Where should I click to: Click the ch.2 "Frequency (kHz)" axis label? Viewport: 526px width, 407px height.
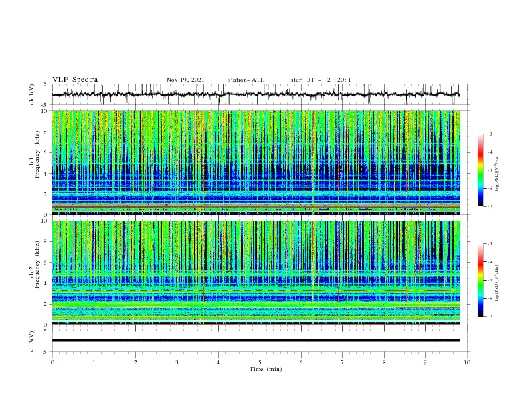(x=37, y=265)
